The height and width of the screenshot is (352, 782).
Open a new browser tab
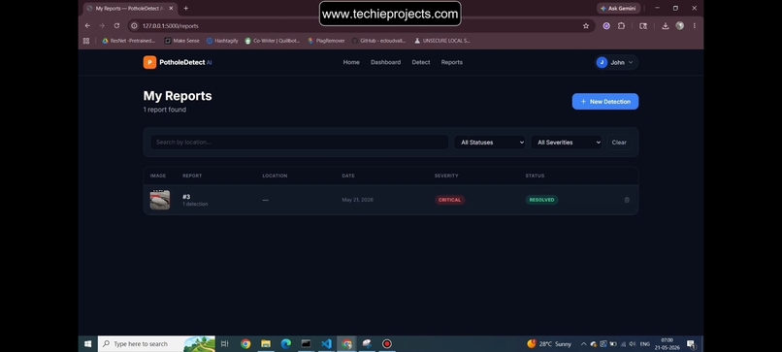tap(186, 9)
